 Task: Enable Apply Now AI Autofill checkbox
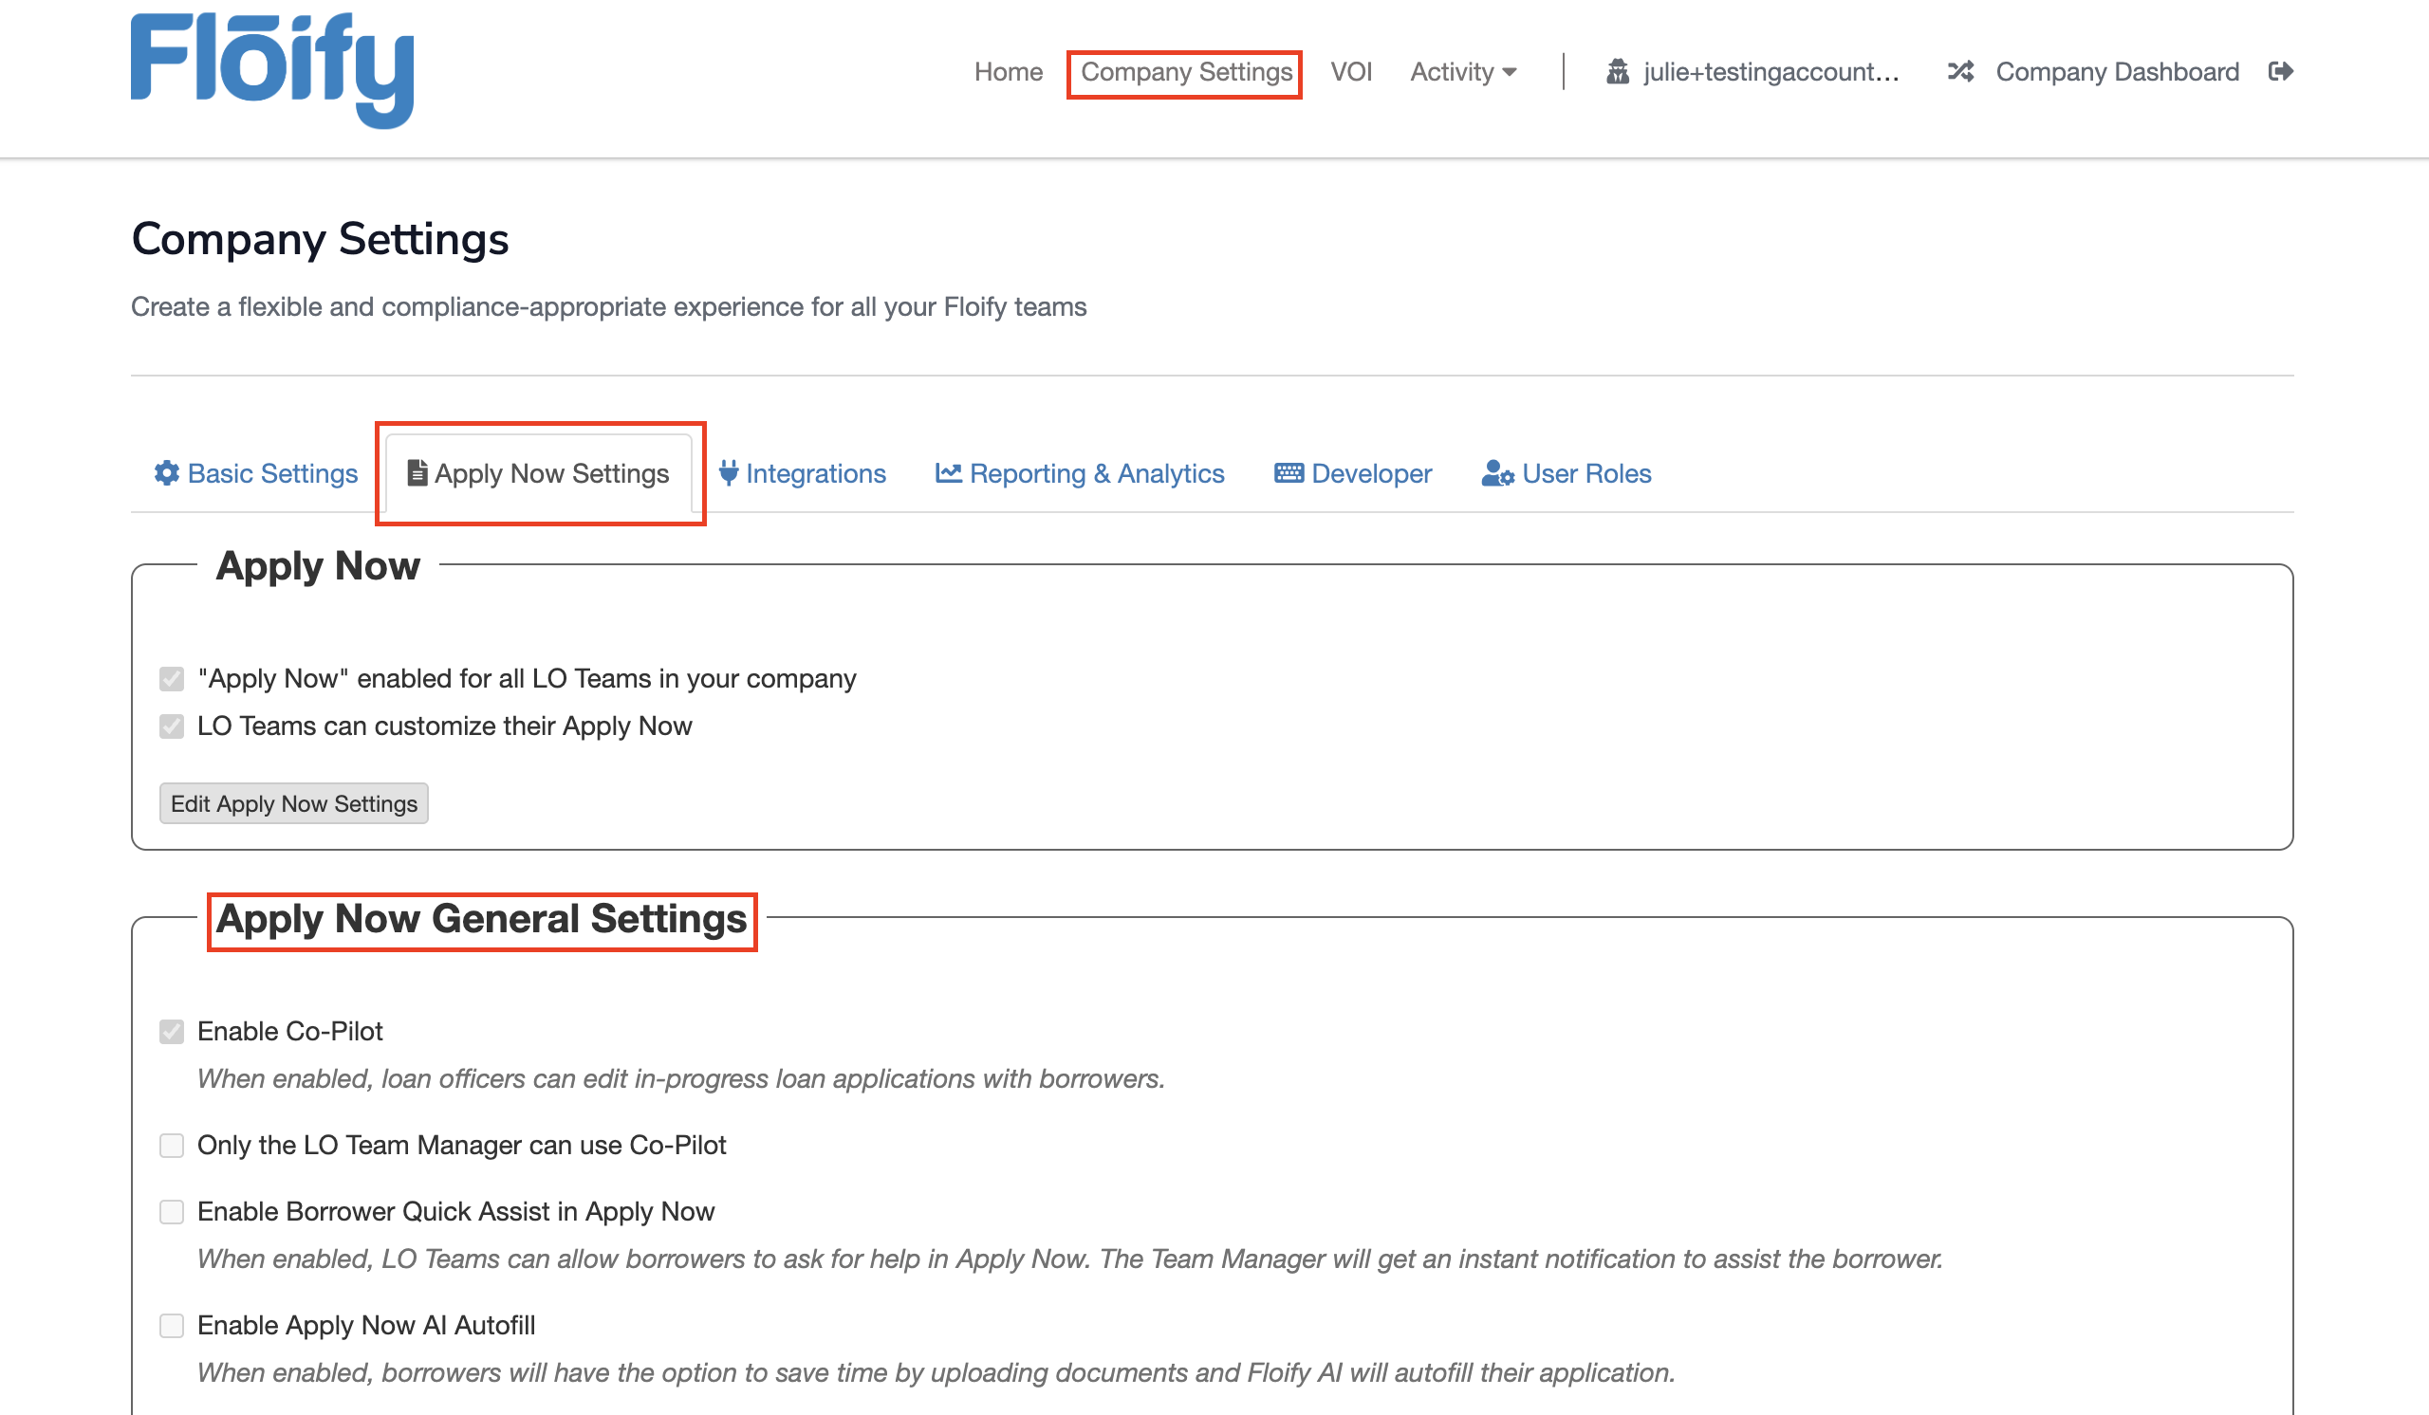click(172, 1326)
